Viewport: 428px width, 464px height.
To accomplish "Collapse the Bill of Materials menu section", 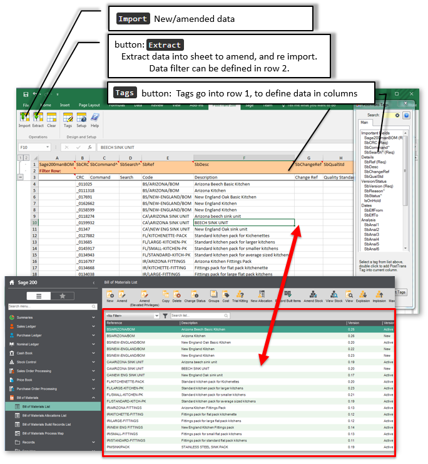I will (93, 398).
